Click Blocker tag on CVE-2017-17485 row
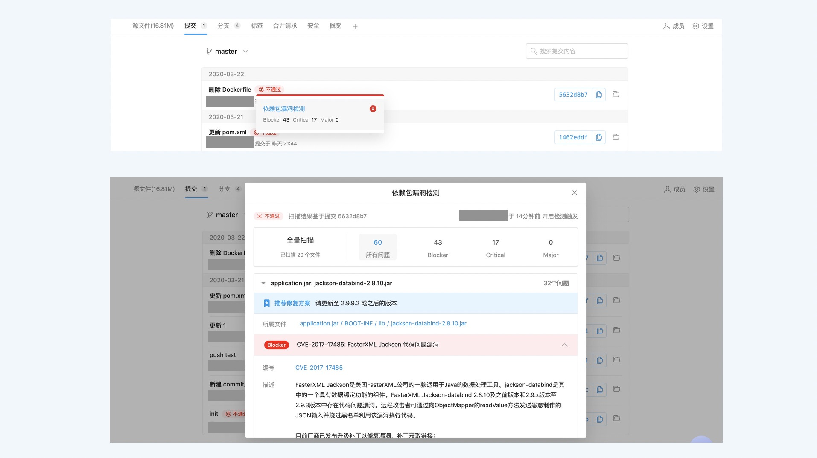The width and height of the screenshot is (817, 458). coord(277,345)
